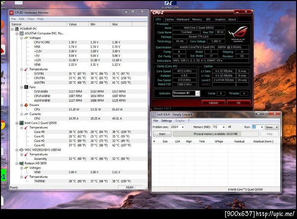Collapse the Powers node
Screen dimensions: 297x219
tap(22, 105)
